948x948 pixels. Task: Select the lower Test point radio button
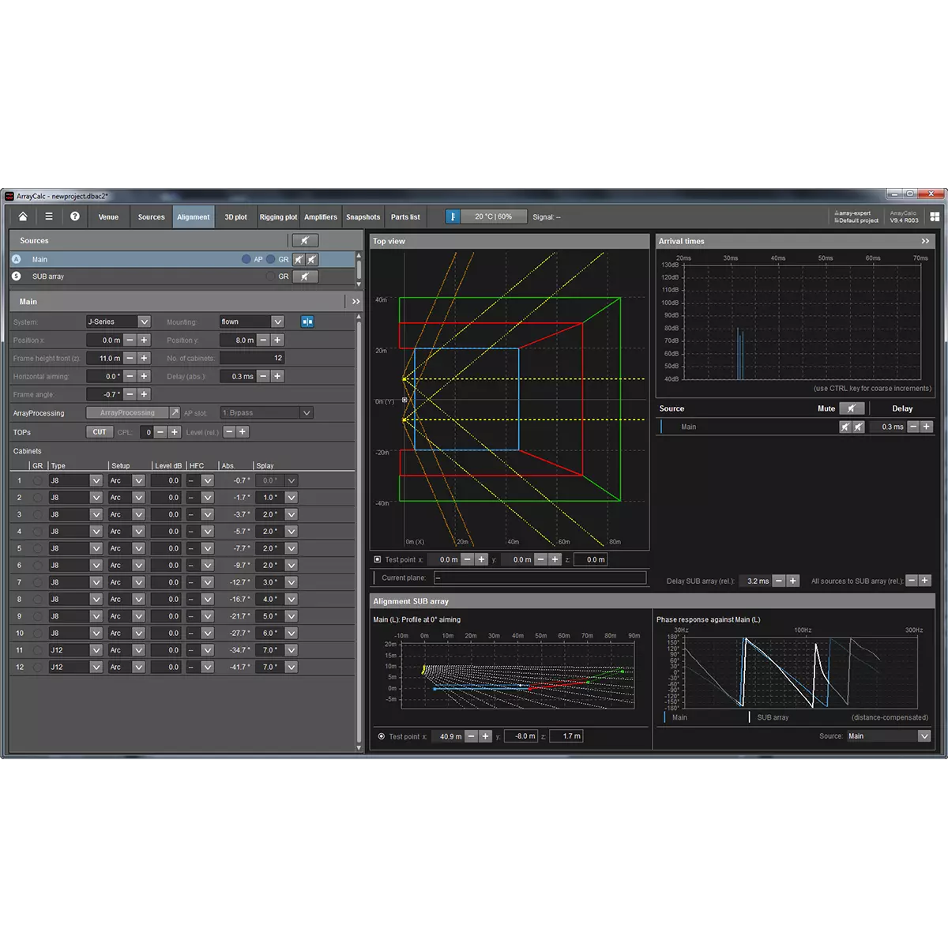[382, 736]
